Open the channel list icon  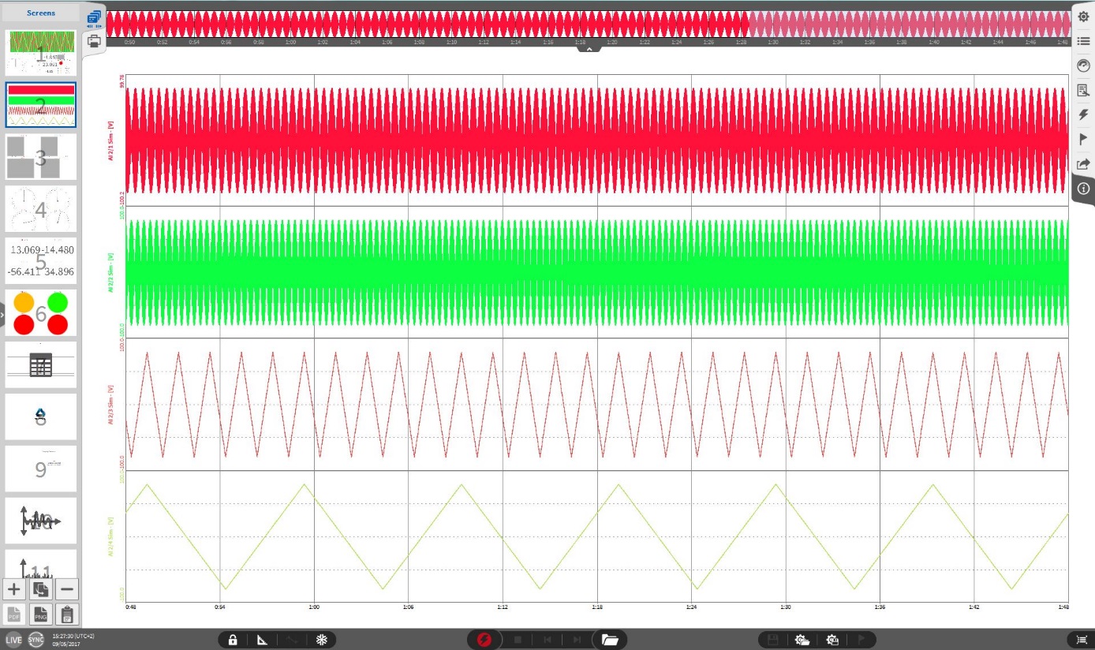(1083, 41)
